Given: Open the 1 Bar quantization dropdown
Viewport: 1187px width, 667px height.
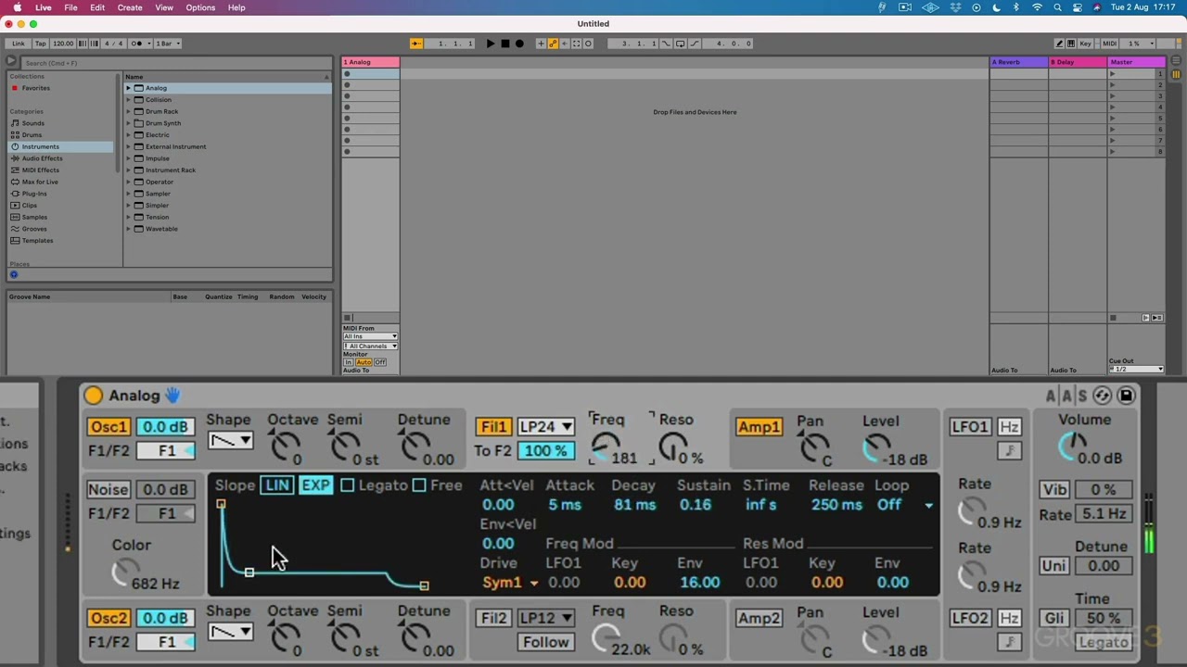Looking at the screenshot, I should [x=167, y=44].
